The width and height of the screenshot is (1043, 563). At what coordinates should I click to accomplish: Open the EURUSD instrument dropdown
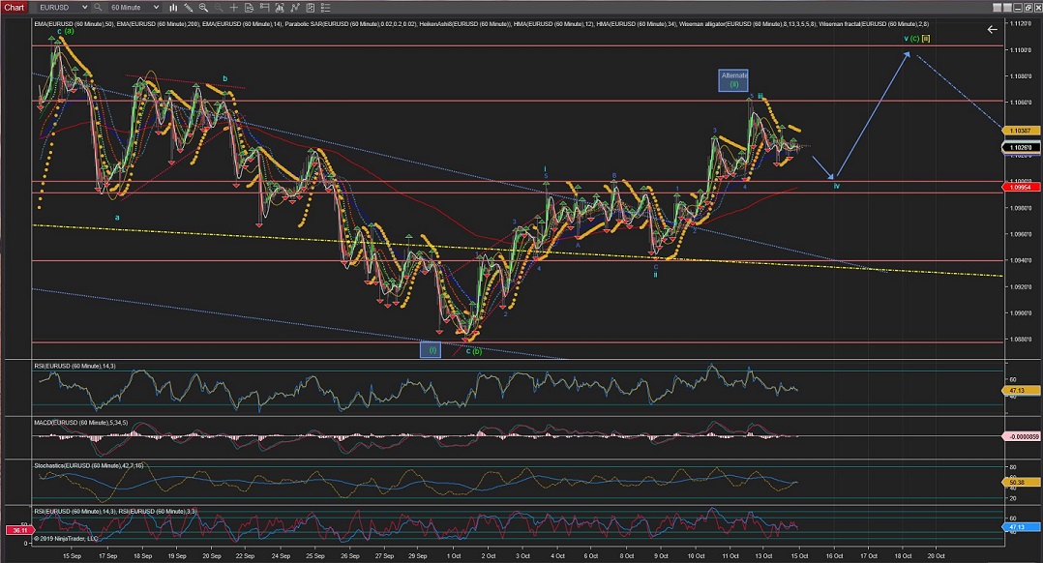[x=63, y=8]
